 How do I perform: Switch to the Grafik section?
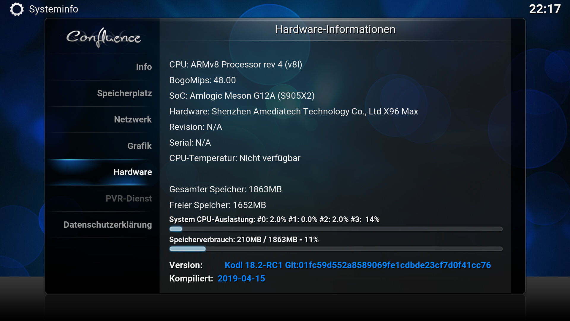click(102, 146)
